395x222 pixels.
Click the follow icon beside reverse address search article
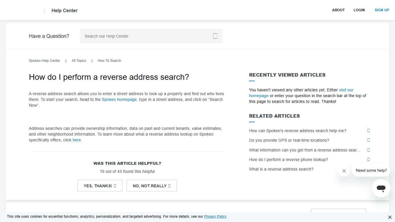click(368, 130)
